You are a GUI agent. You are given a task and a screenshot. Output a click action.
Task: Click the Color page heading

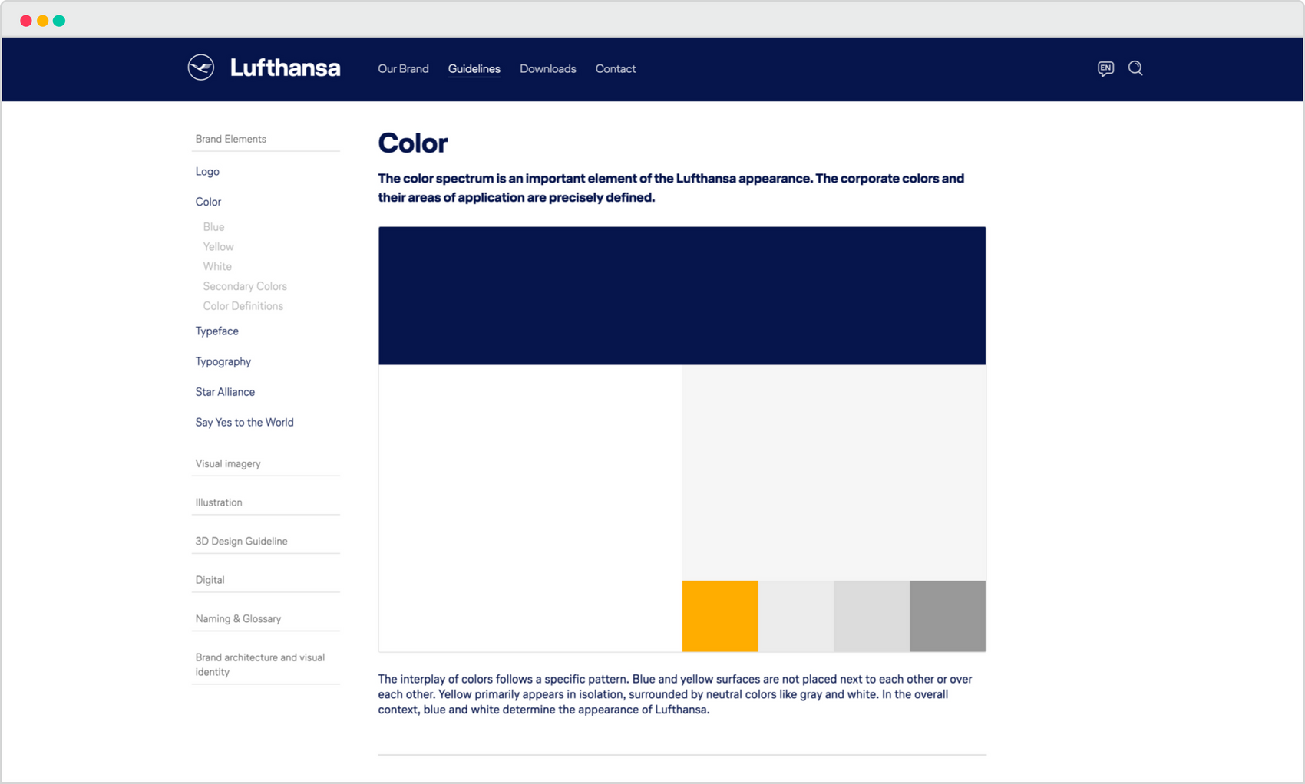(x=413, y=143)
